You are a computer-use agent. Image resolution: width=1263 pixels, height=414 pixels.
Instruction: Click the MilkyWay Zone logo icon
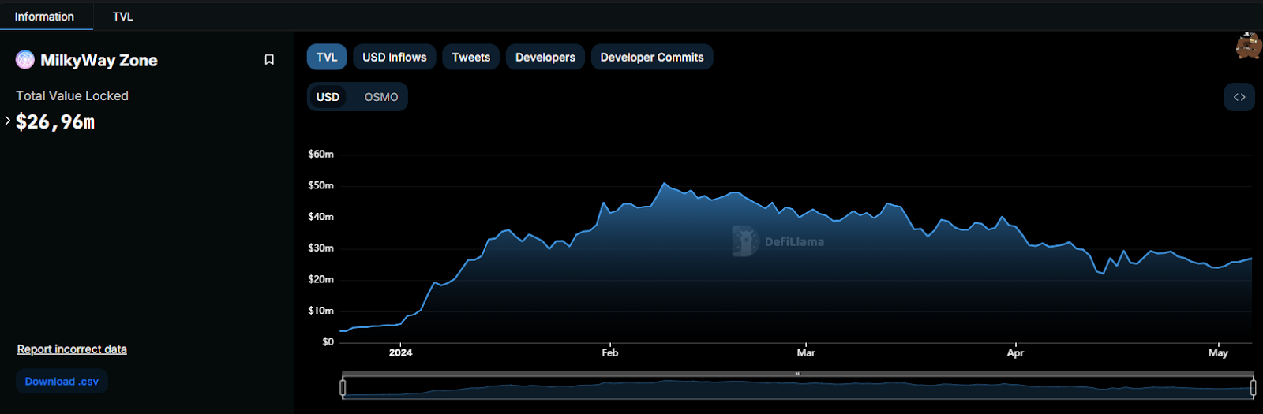[x=25, y=60]
